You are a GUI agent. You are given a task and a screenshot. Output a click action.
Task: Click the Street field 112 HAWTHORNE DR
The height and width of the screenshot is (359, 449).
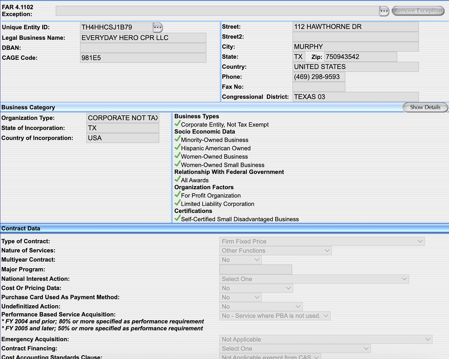(356, 27)
